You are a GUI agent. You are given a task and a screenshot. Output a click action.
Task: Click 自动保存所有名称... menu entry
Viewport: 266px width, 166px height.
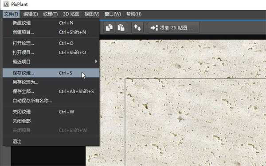click(x=51, y=101)
